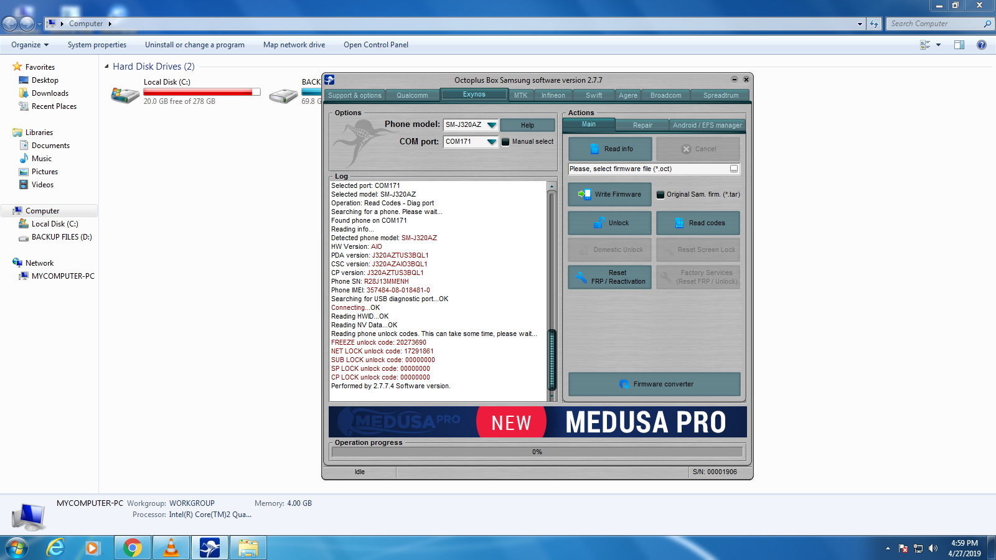Viewport: 996px width, 560px height.
Task: Toggle the Manual select checkbox
Action: click(505, 142)
